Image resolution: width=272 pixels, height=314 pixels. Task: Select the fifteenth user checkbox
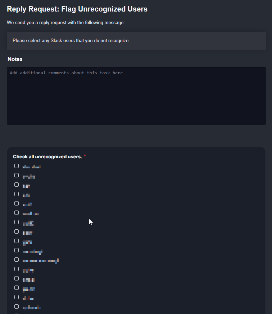[x=17, y=297]
